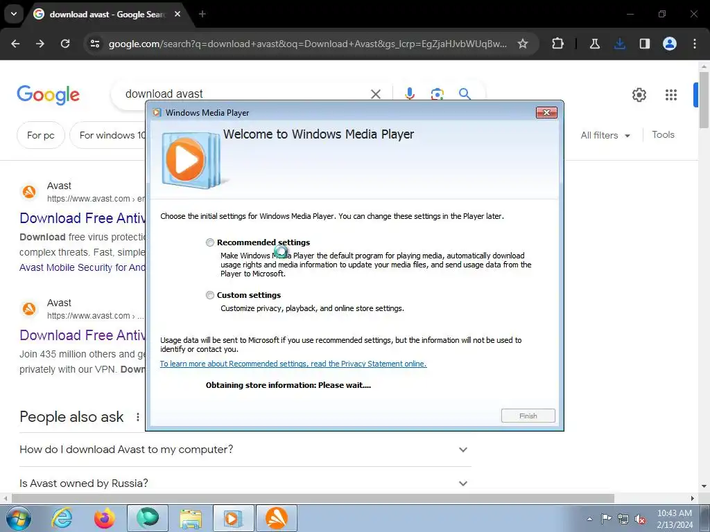Click the Google search box text

[164, 94]
